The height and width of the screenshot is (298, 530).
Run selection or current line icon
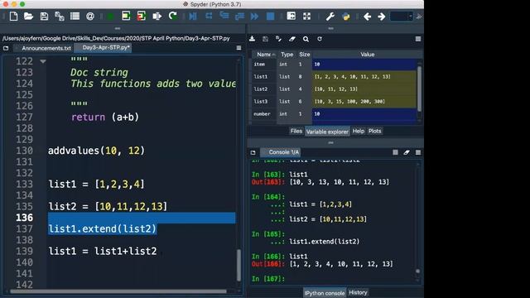[x=157, y=17]
